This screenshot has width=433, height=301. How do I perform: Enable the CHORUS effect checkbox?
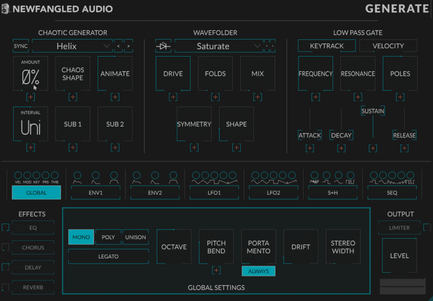pyautogui.click(x=6, y=247)
